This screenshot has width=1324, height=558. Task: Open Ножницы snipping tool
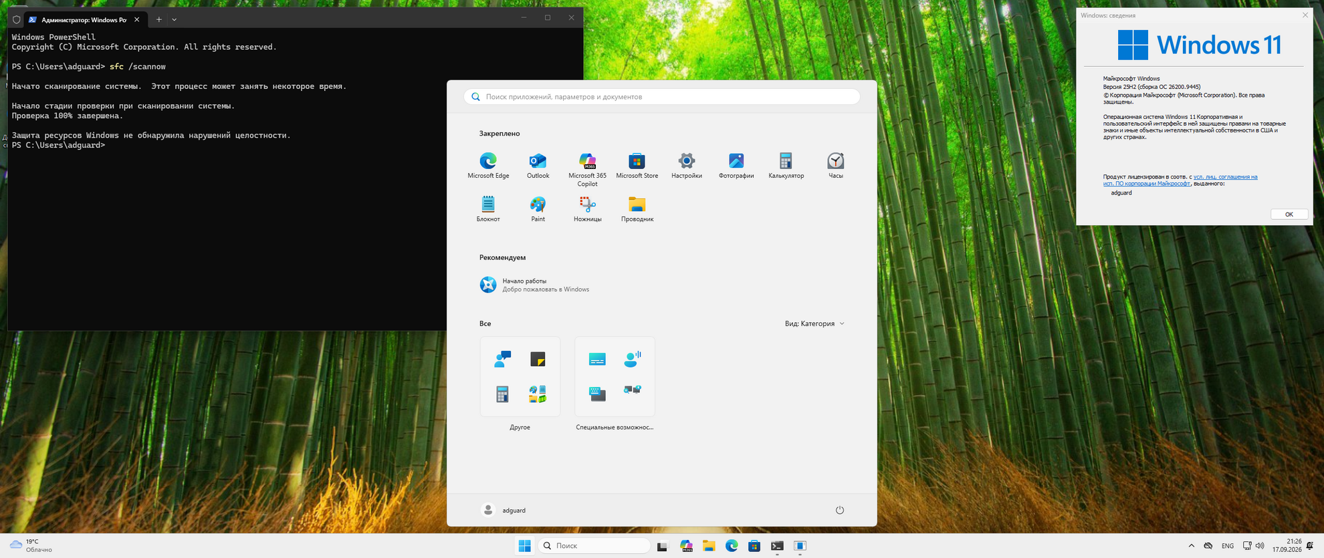(587, 209)
